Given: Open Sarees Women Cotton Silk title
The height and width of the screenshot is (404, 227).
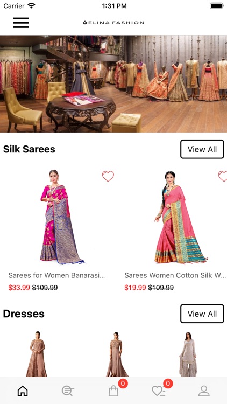Looking at the screenshot, I should tap(175, 275).
